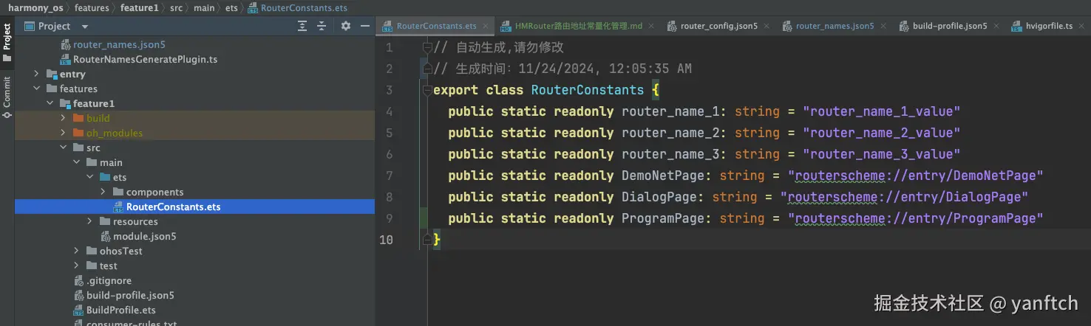1091x326 pixels.
Task: Click the Expand All icon in Project panel
Action: (302, 26)
